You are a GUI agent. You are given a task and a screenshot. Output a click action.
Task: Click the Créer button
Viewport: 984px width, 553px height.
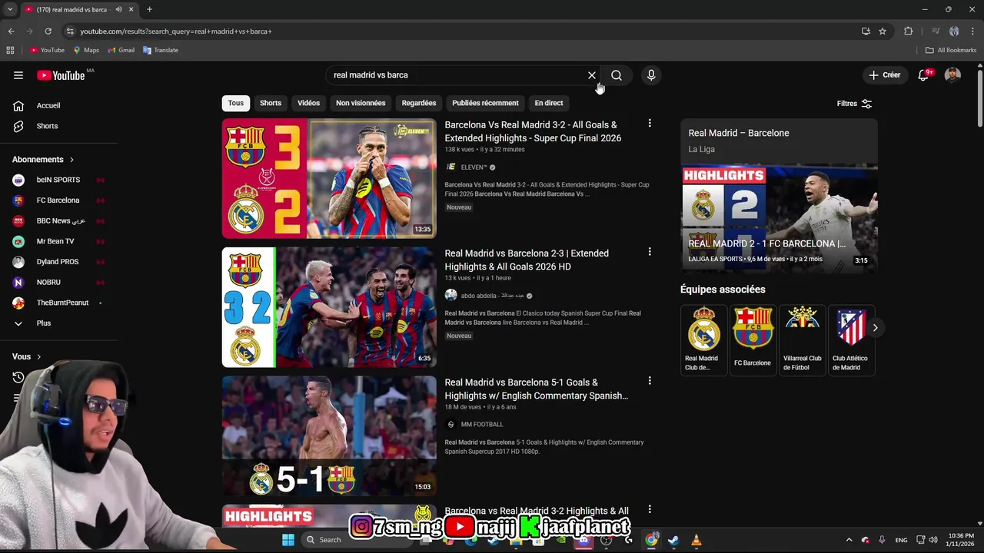click(x=885, y=75)
